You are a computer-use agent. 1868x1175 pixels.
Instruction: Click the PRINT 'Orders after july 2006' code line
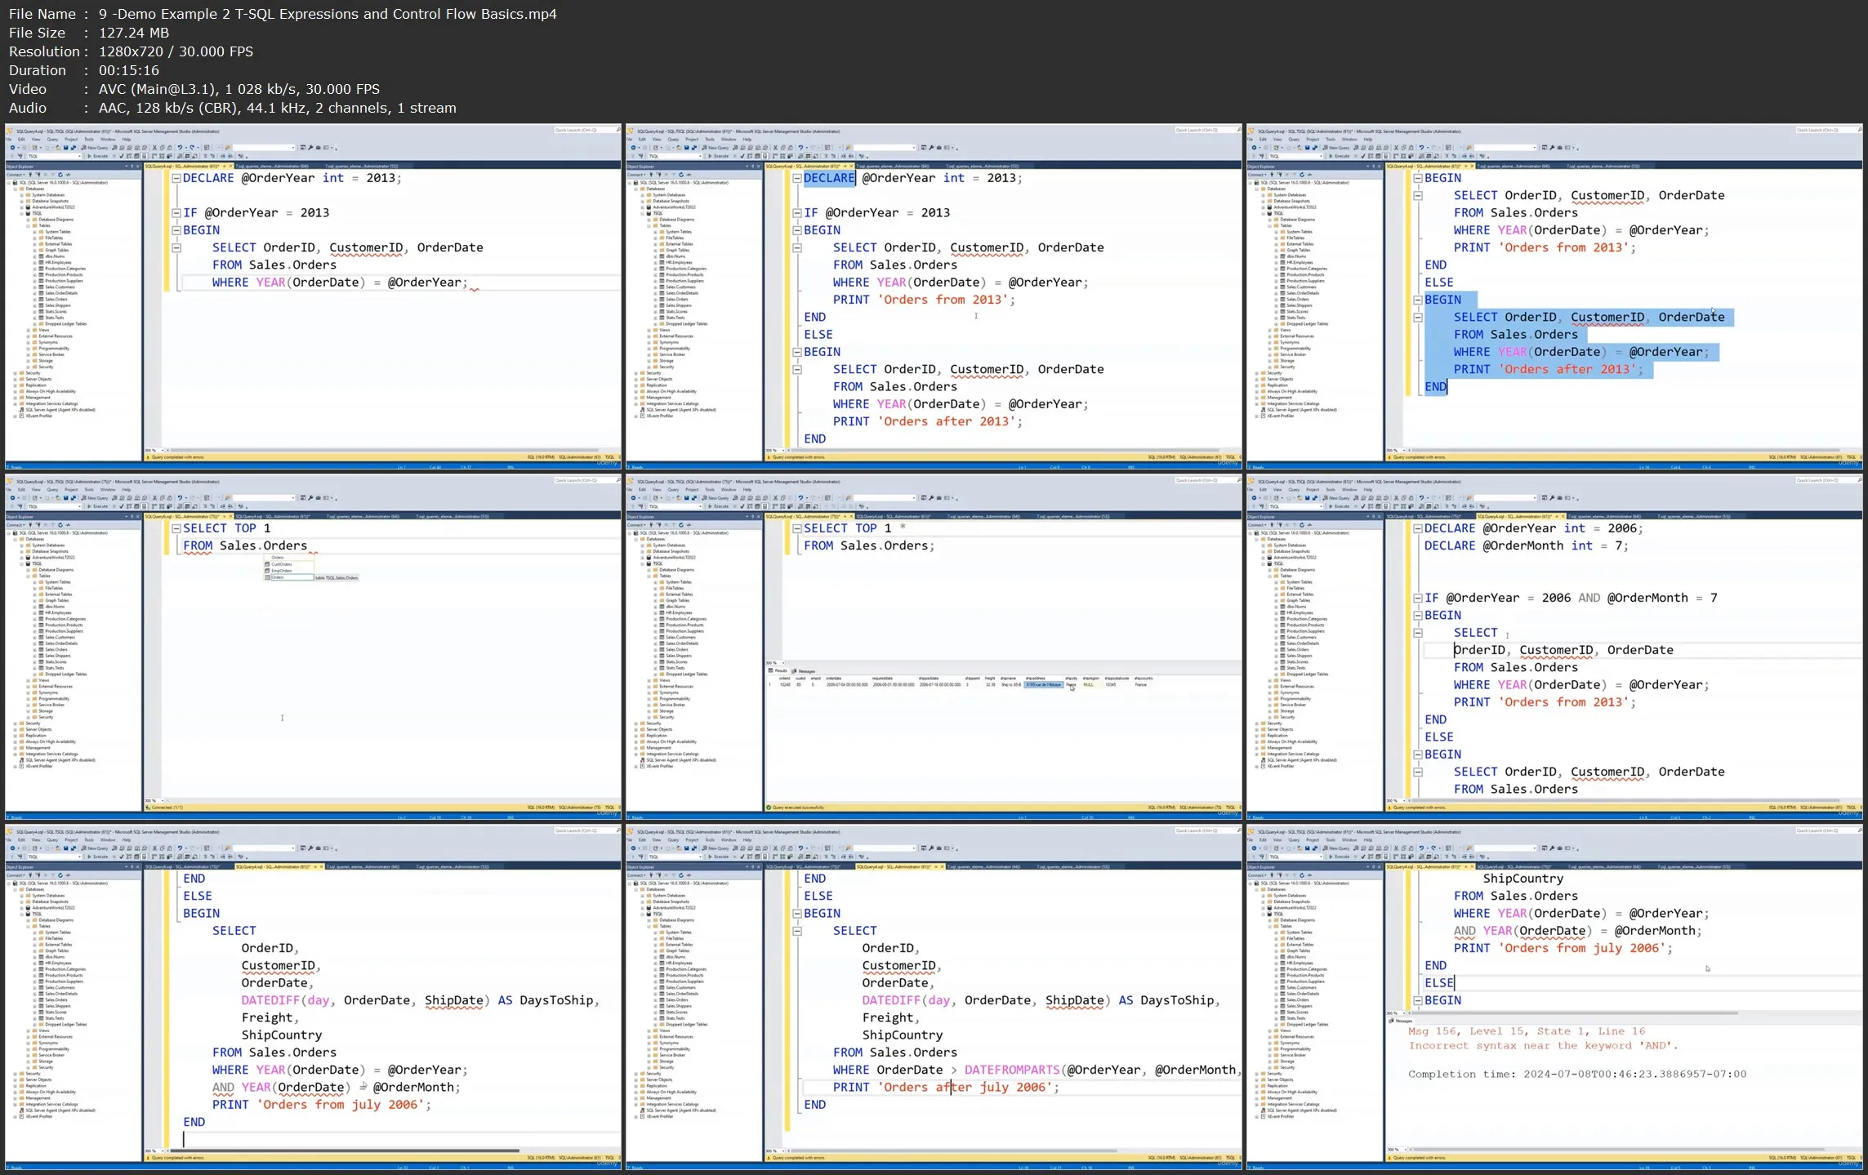(x=946, y=1087)
